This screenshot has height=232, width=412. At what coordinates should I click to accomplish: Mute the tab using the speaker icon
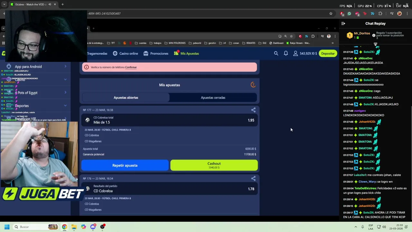pyautogui.click(x=50, y=5)
